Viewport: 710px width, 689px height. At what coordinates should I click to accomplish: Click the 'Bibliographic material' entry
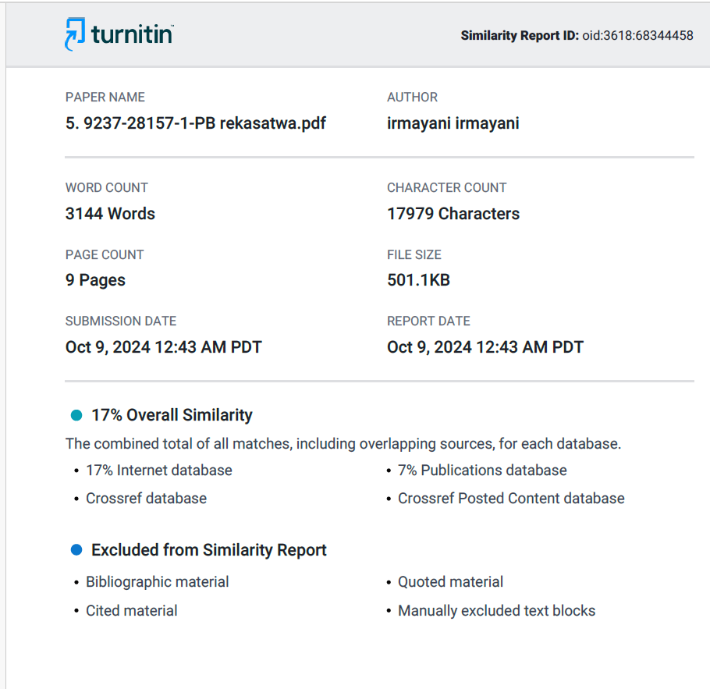(x=157, y=581)
